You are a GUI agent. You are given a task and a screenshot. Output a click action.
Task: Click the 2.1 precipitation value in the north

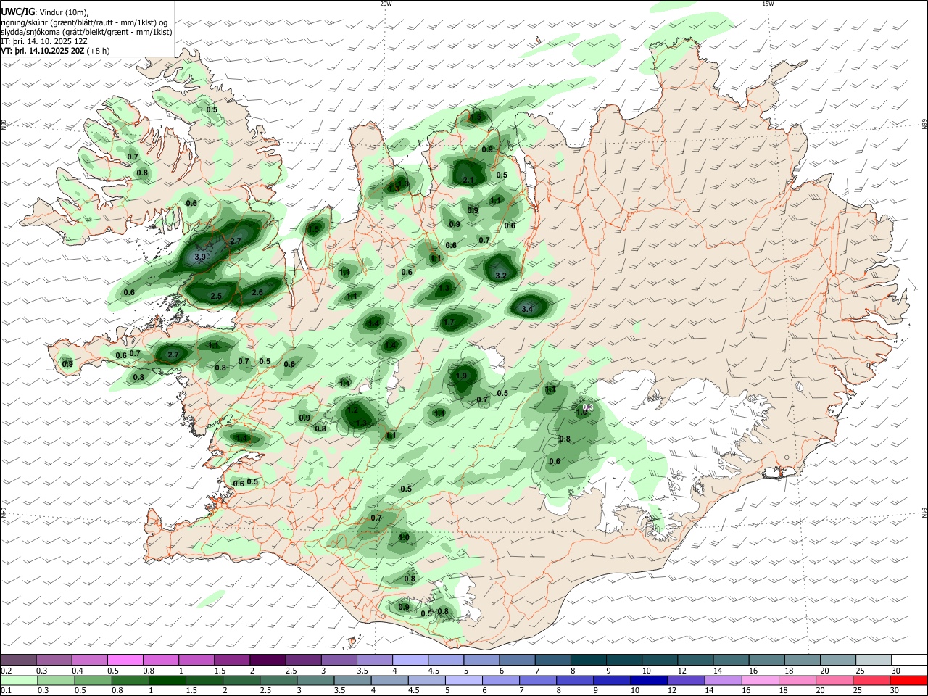tap(468, 181)
